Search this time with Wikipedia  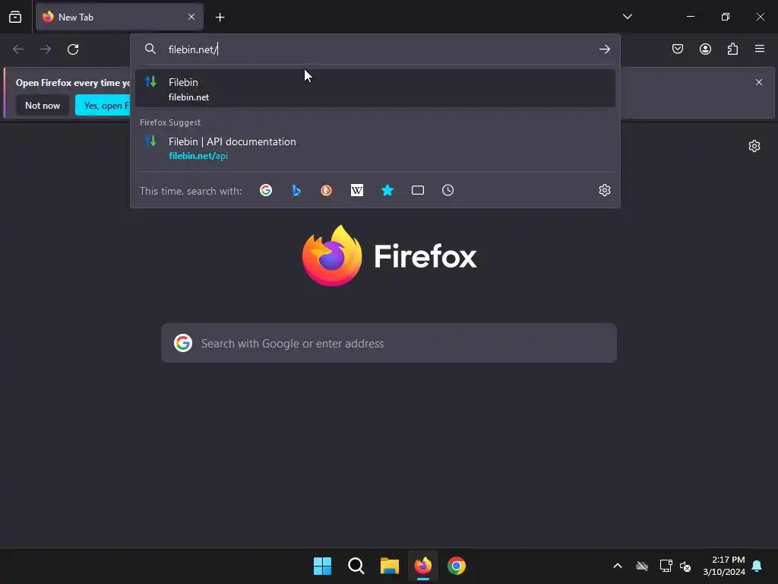[x=357, y=190]
